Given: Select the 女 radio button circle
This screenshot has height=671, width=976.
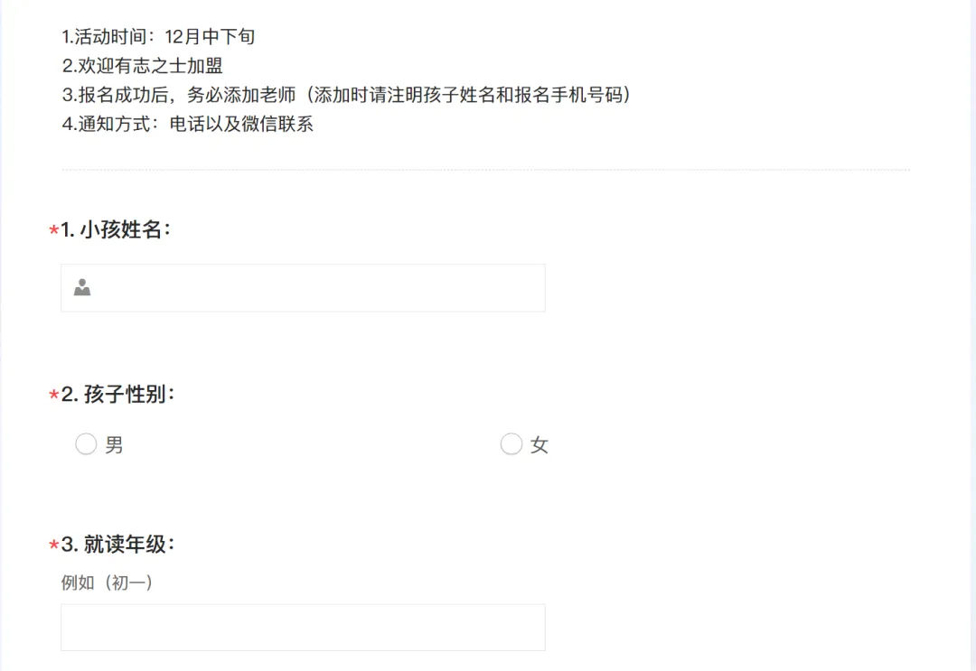Looking at the screenshot, I should click(511, 444).
